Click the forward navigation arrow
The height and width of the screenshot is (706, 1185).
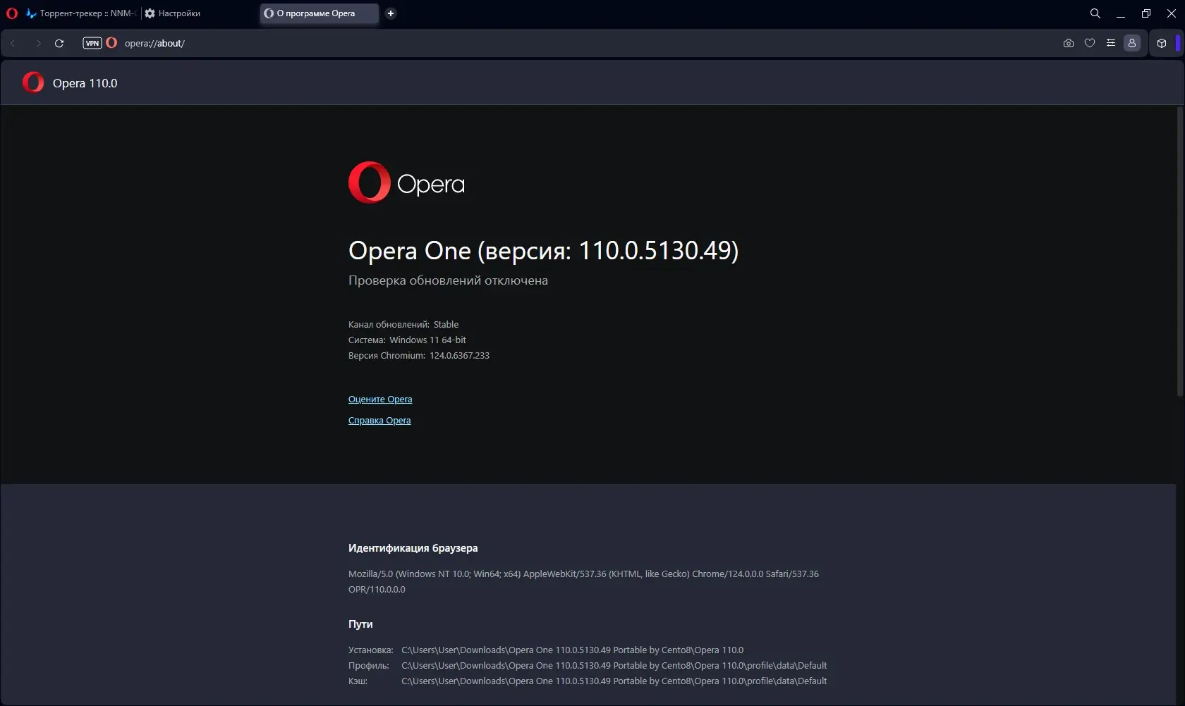(39, 43)
